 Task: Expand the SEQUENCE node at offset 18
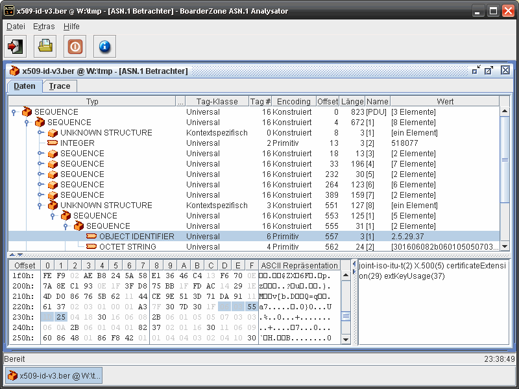point(40,154)
